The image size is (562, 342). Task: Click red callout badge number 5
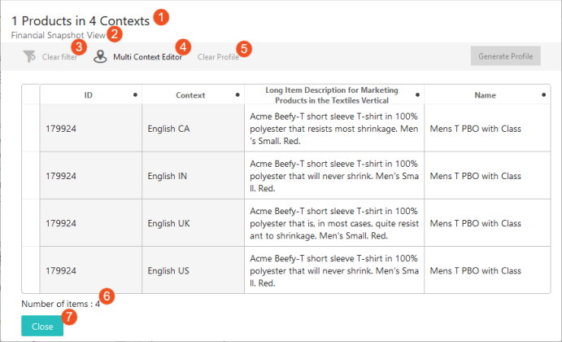(245, 48)
